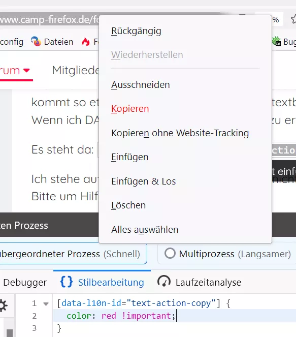This screenshot has width=296, height=337.
Task: Open the Mitglieder navigation link
Action: [76, 71]
